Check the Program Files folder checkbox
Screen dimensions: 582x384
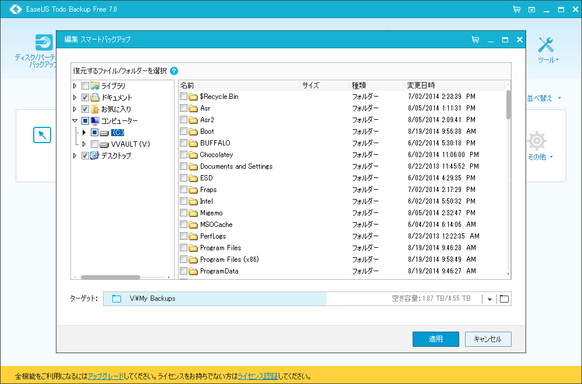[x=183, y=248]
